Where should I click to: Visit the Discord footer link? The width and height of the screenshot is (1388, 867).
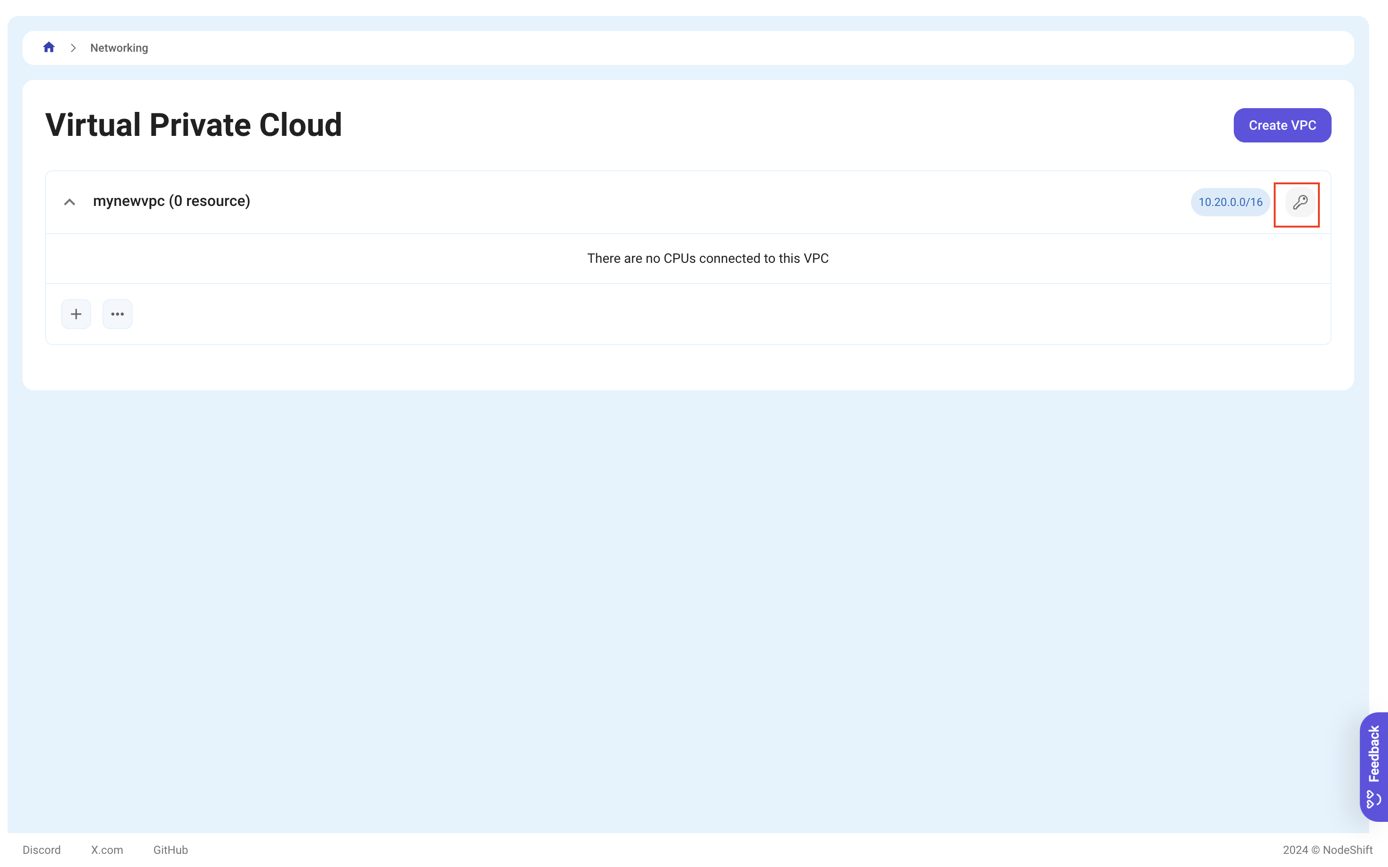tap(42, 850)
